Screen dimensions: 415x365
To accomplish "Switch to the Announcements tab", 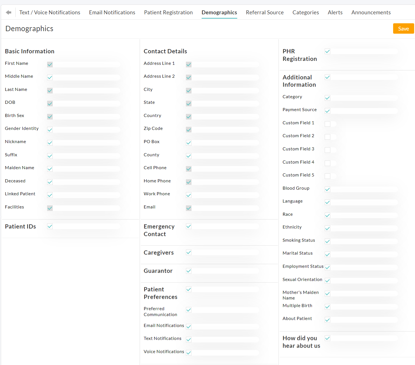I will (x=371, y=12).
